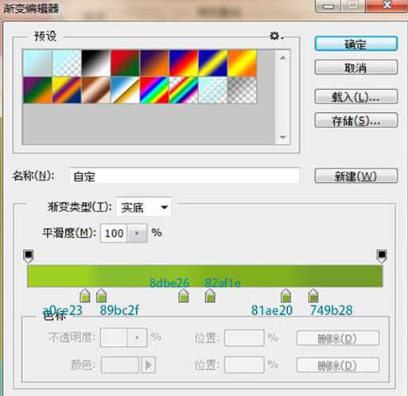Viewport: 408px width, 396px height.
Task: Select the spectrum rainbow gradient preset
Action: coord(154,90)
